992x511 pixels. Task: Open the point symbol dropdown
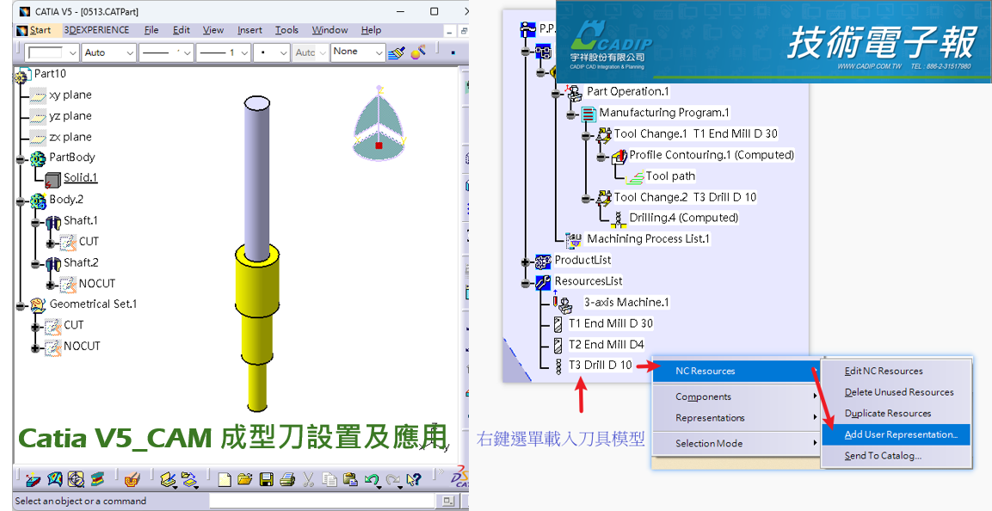(284, 52)
